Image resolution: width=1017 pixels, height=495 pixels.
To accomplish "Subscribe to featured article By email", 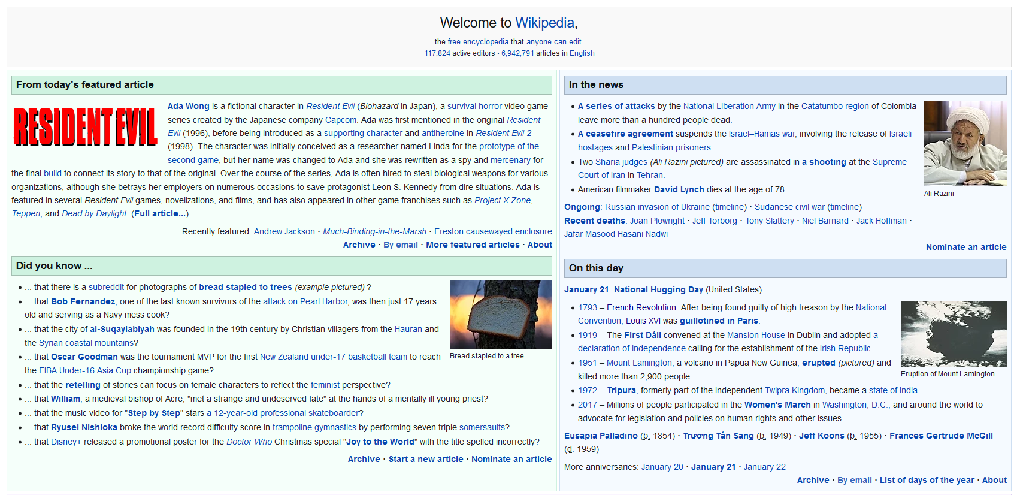I will [x=401, y=245].
